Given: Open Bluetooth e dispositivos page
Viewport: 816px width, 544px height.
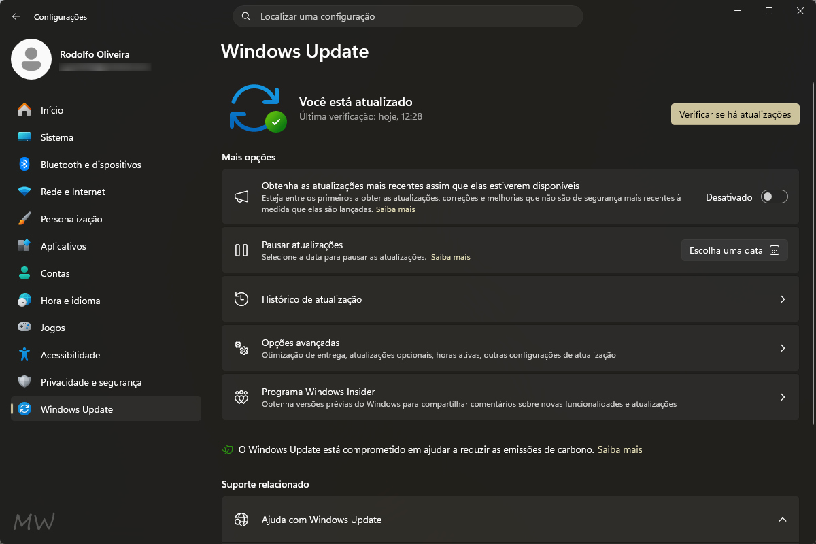Looking at the screenshot, I should pyautogui.click(x=106, y=165).
